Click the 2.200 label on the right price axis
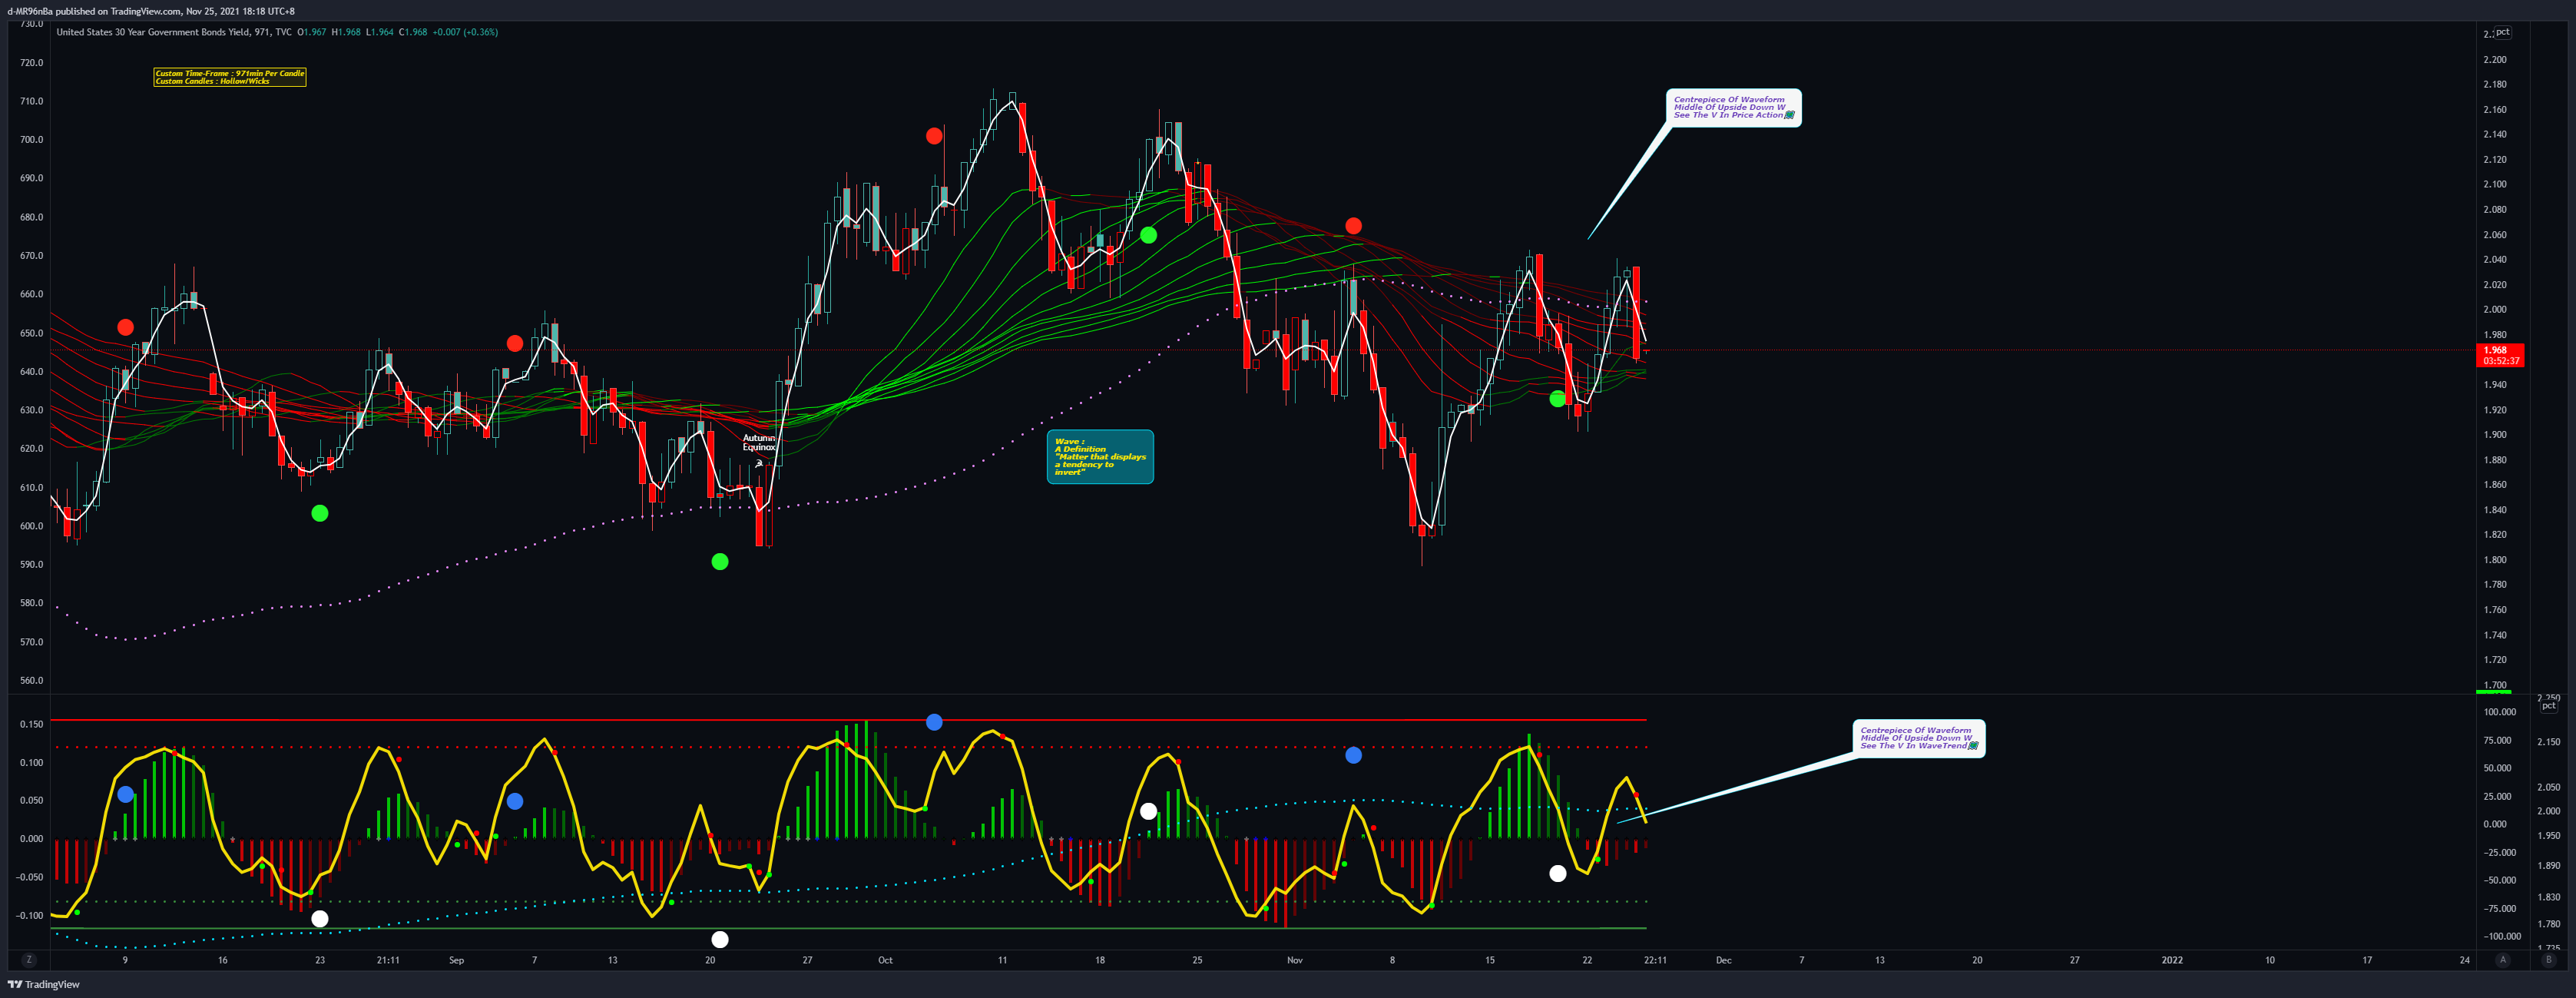Screen dimensions: 2576x998 coord(2495,59)
